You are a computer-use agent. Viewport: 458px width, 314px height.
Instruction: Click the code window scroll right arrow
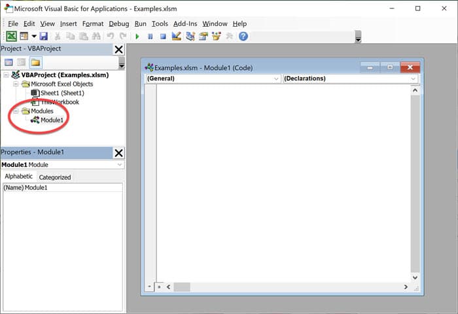tap(406, 287)
